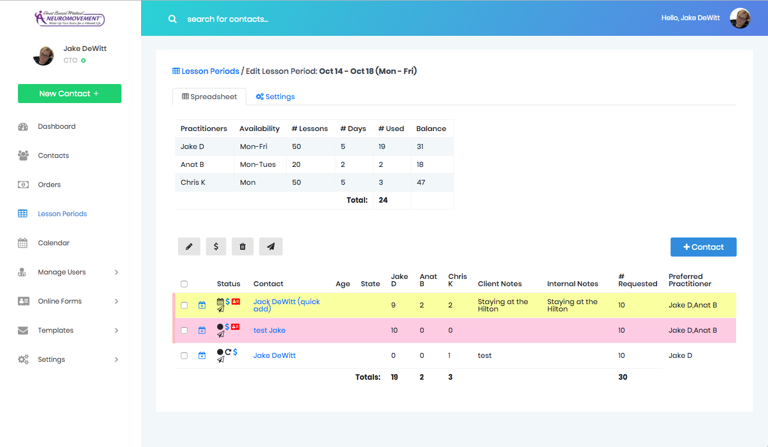The image size is (768, 447).
Task: Click the pencil edit icon button
Action: pos(189,246)
